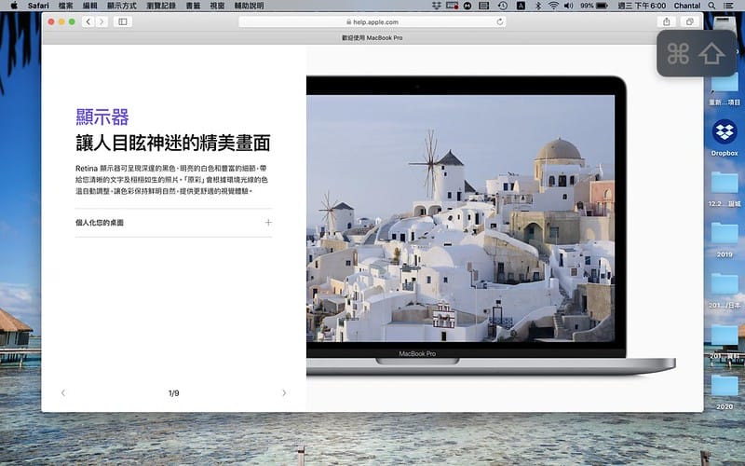Select the 12.2 desktop folder
745x466 pixels.
pyautogui.click(x=725, y=189)
